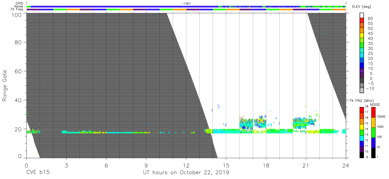
Task: Pick the red swatch in TX FRQ legend
Action: coord(362,110)
